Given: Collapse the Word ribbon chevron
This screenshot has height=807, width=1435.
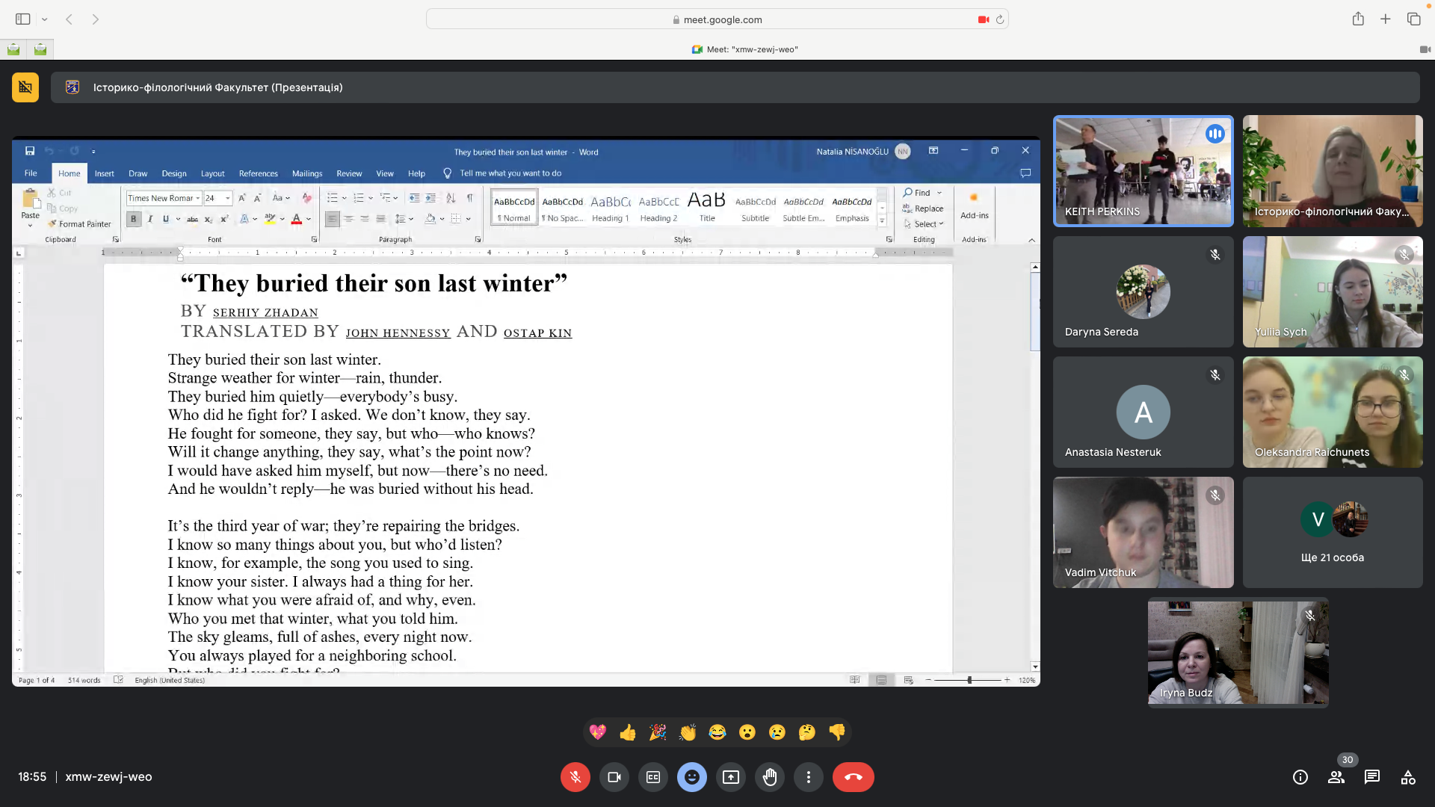Looking at the screenshot, I should 1031,240.
